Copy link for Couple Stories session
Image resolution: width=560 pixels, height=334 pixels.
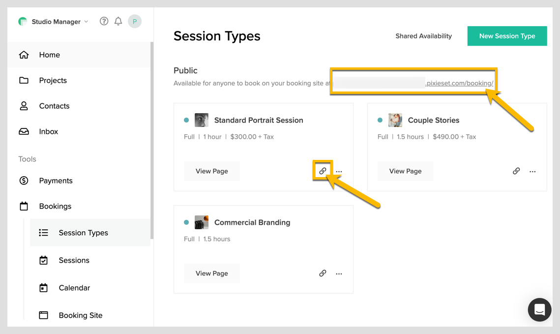click(516, 171)
